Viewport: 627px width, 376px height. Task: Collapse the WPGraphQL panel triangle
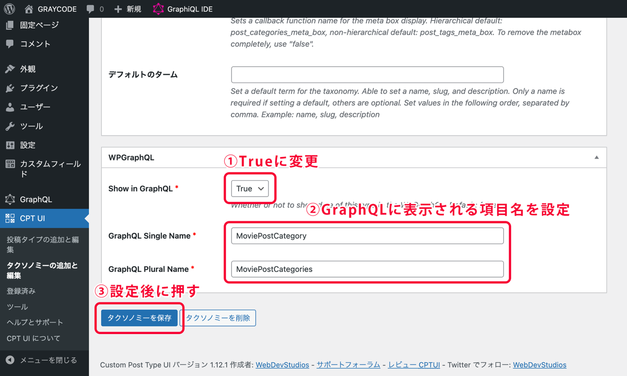click(x=596, y=157)
